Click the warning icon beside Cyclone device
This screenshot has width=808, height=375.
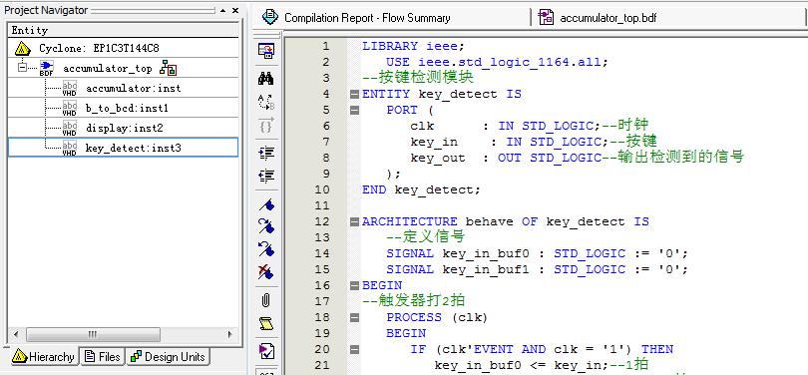pyautogui.click(x=22, y=49)
